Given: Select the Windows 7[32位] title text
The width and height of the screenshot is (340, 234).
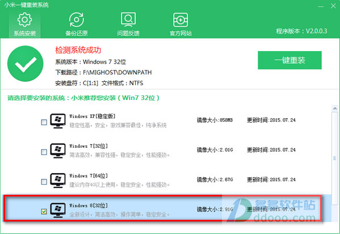Looking at the screenshot, I should pyautogui.click(x=89, y=146).
